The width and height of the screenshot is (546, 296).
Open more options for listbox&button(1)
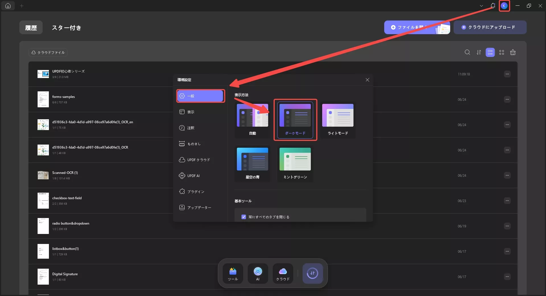coord(507,251)
